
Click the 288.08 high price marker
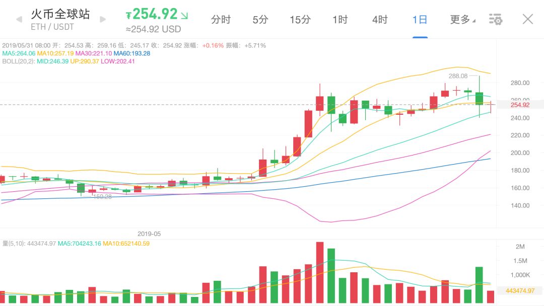[458, 76]
